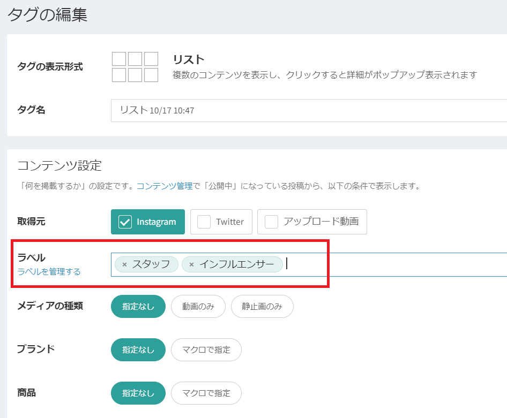The height and width of the screenshot is (418, 507).
Task: Toggle the Instagram source checkbox
Action: (x=125, y=222)
